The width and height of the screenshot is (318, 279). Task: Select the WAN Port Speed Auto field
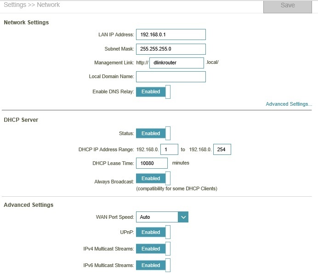157,217
